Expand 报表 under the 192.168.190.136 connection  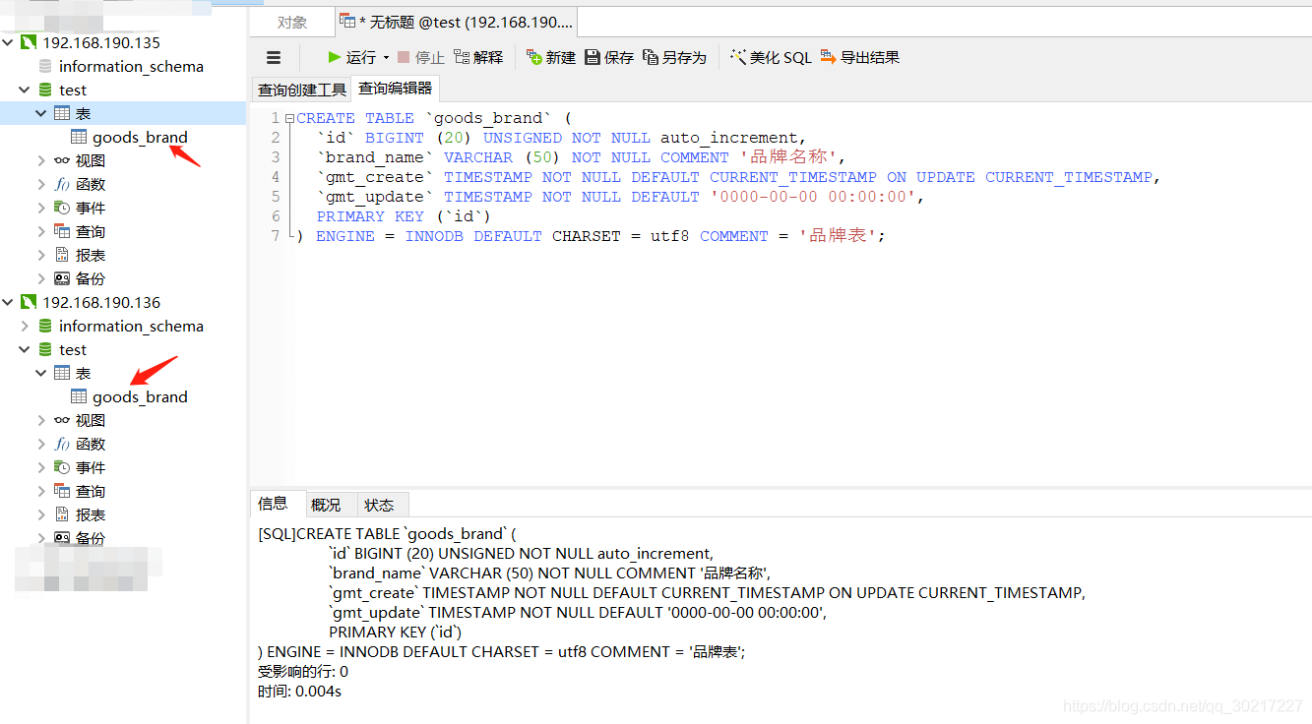41,515
